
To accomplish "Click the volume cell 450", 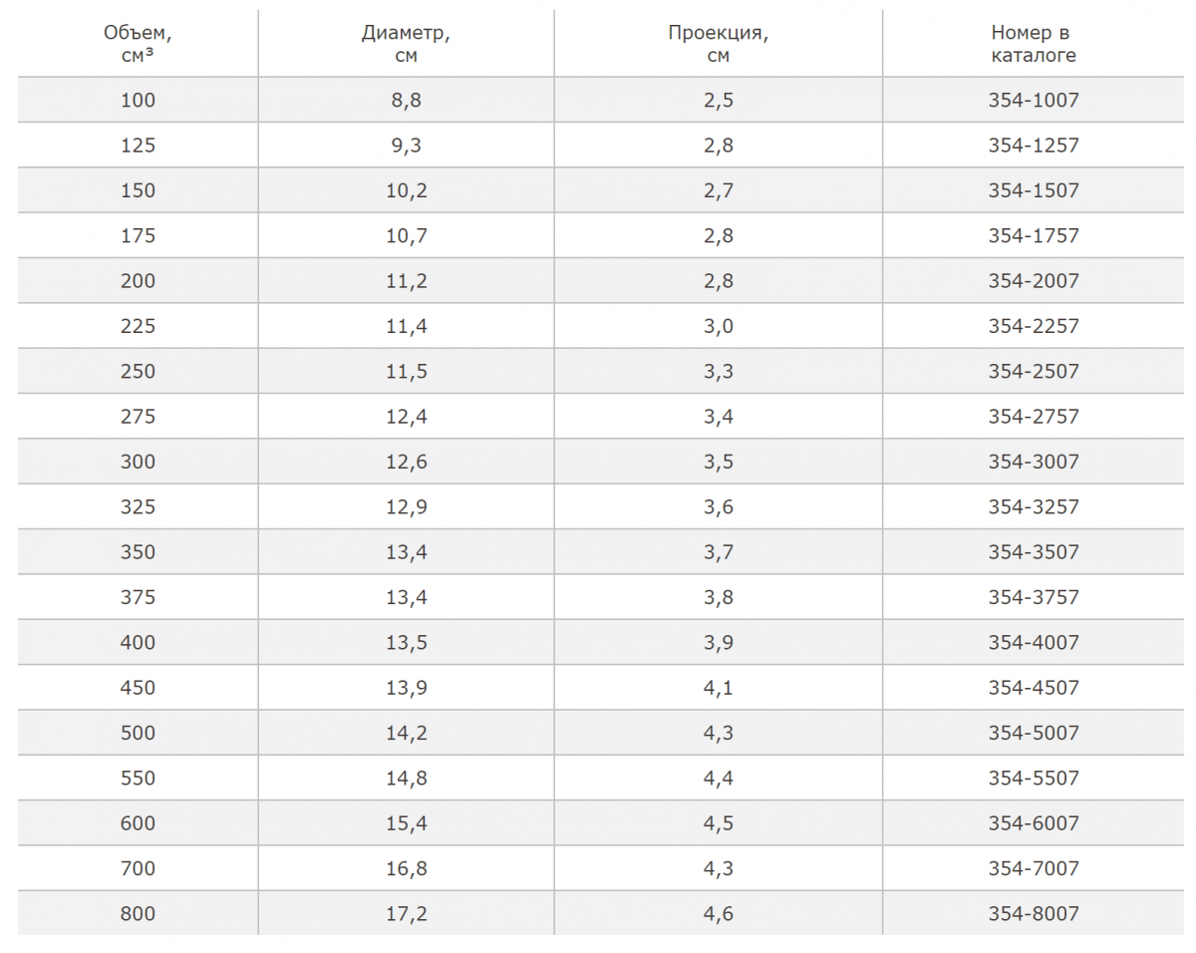I will click(x=138, y=688).
